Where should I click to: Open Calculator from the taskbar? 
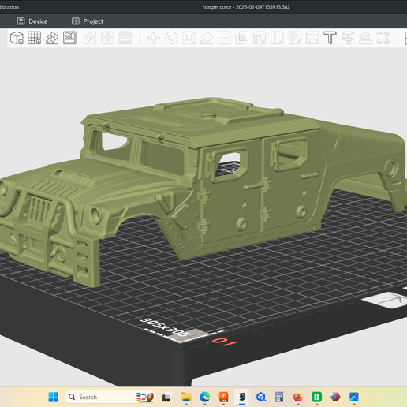[x=279, y=397]
